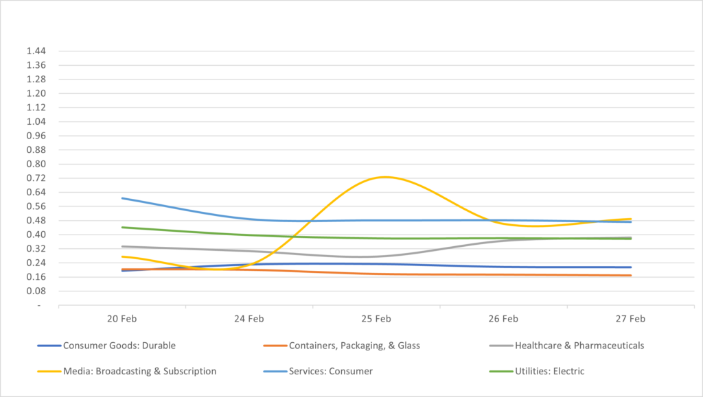
Task: Click the 24 Feb date label
Action: point(249,319)
